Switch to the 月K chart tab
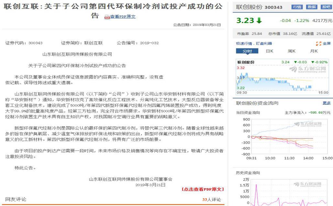 (x=314, y=51)
